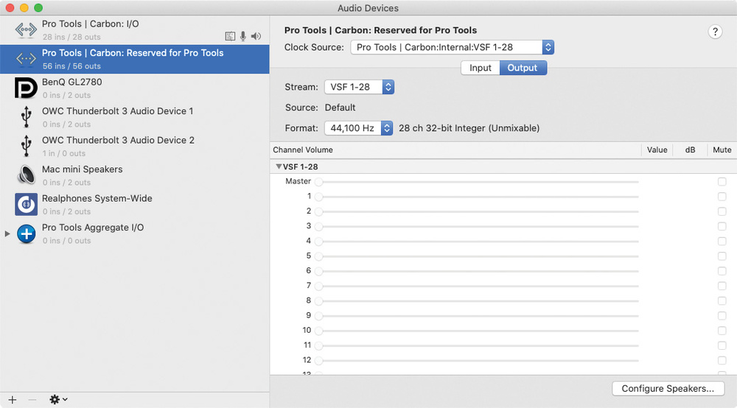Click the Mac mini Speakers icon
The image size is (737, 408).
pyautogui.click(x=27, y=175)
